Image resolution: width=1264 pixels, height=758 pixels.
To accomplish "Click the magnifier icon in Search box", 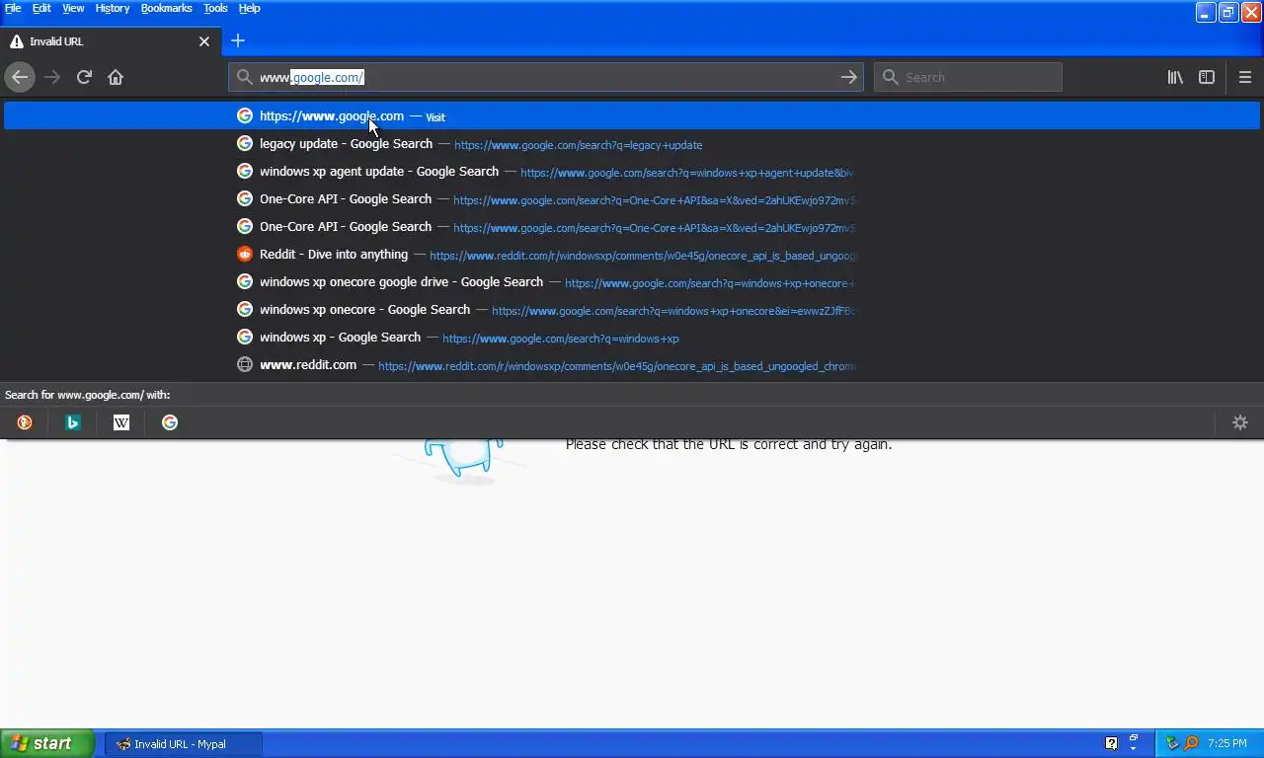I will point(891,77).
